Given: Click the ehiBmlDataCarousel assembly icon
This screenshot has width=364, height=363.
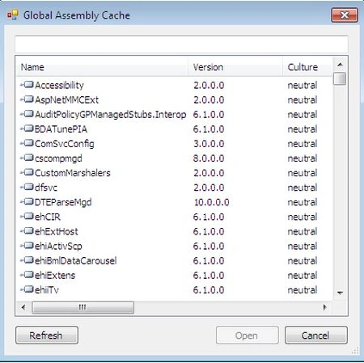Looking at the screenshot, I should coord(28,260).
